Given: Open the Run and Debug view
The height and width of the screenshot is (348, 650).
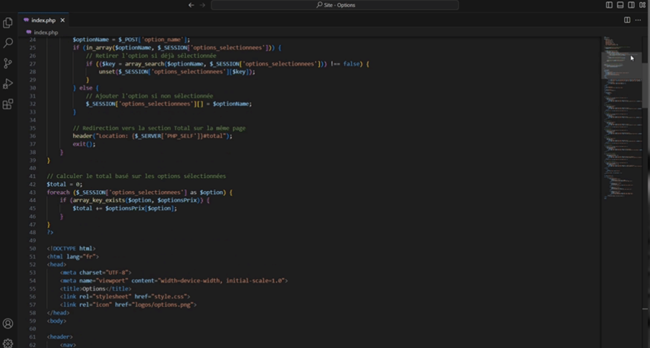Looking at the screenshot, I should pos(8,84).
